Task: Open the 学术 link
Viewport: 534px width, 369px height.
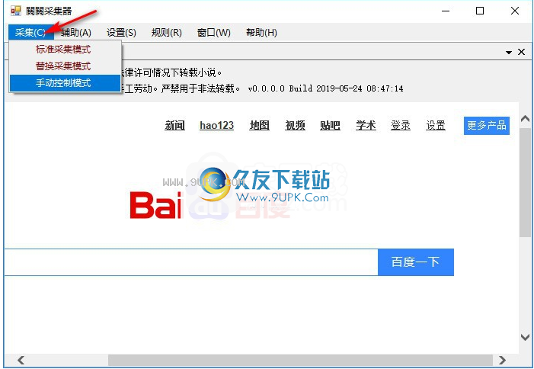Action: (x=366, y=125)
